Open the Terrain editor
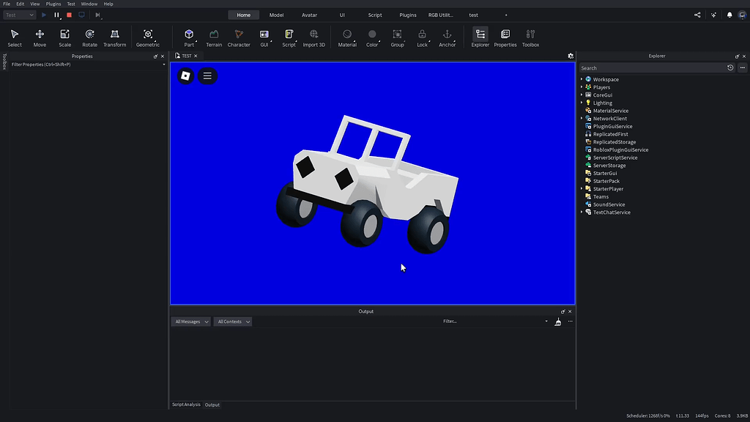 pyautogui.click(x=214, y=37)
